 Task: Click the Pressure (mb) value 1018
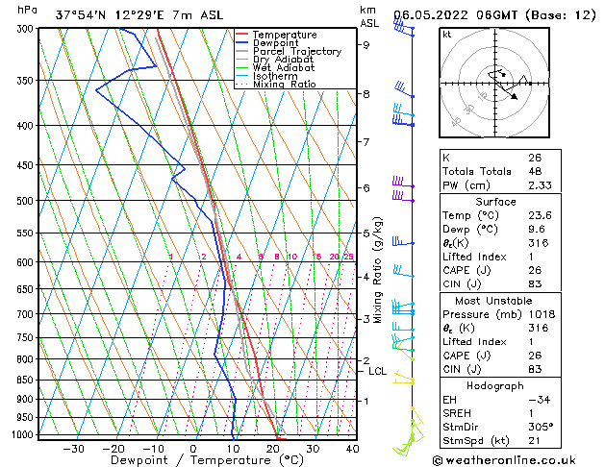[542, 314]
